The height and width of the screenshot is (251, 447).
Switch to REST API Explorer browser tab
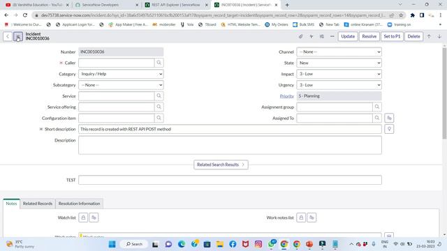(176, 5)
